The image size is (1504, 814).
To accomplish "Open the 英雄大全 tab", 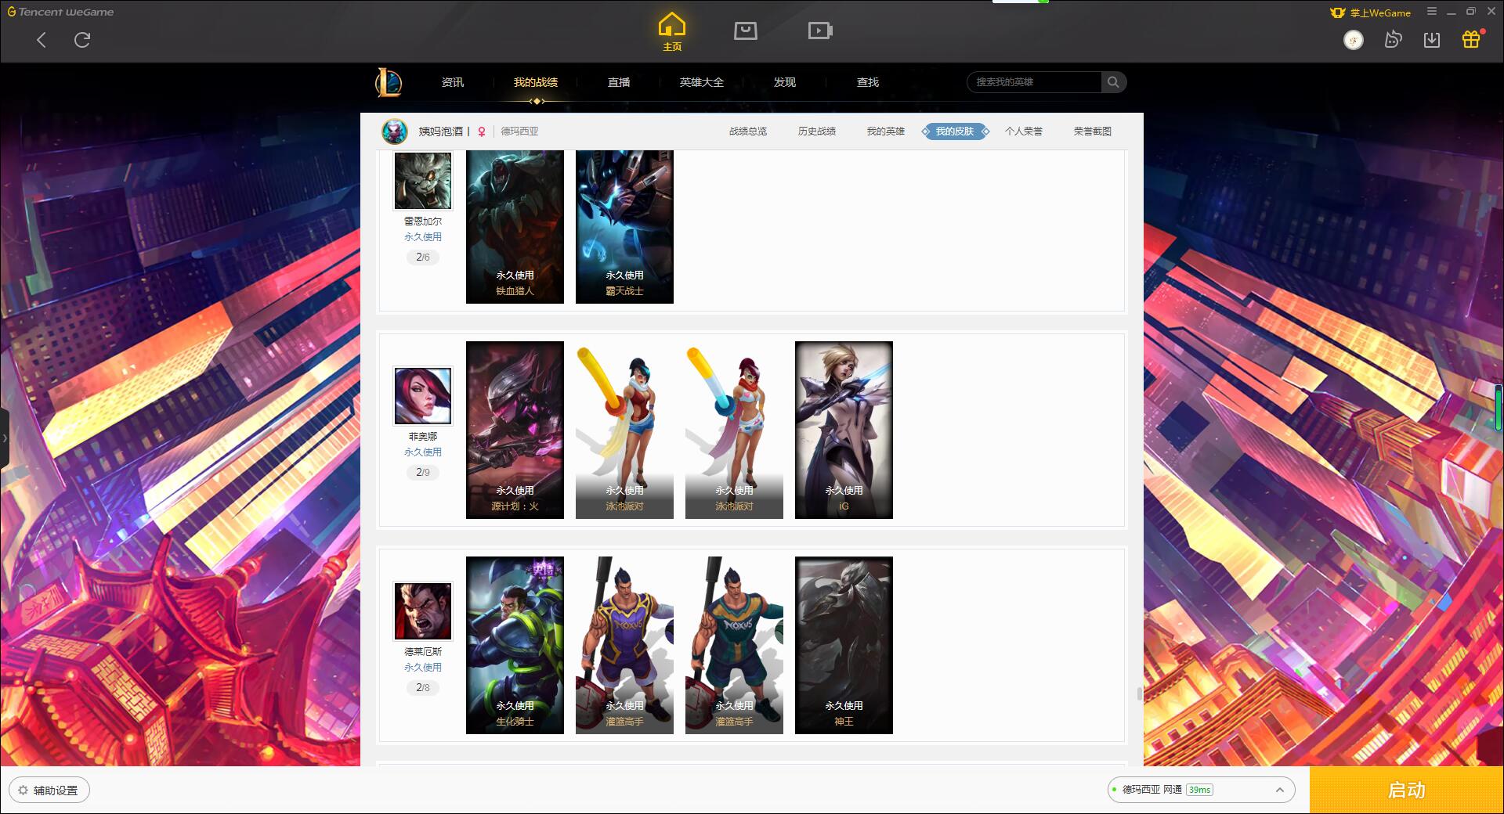I will 702,82.
